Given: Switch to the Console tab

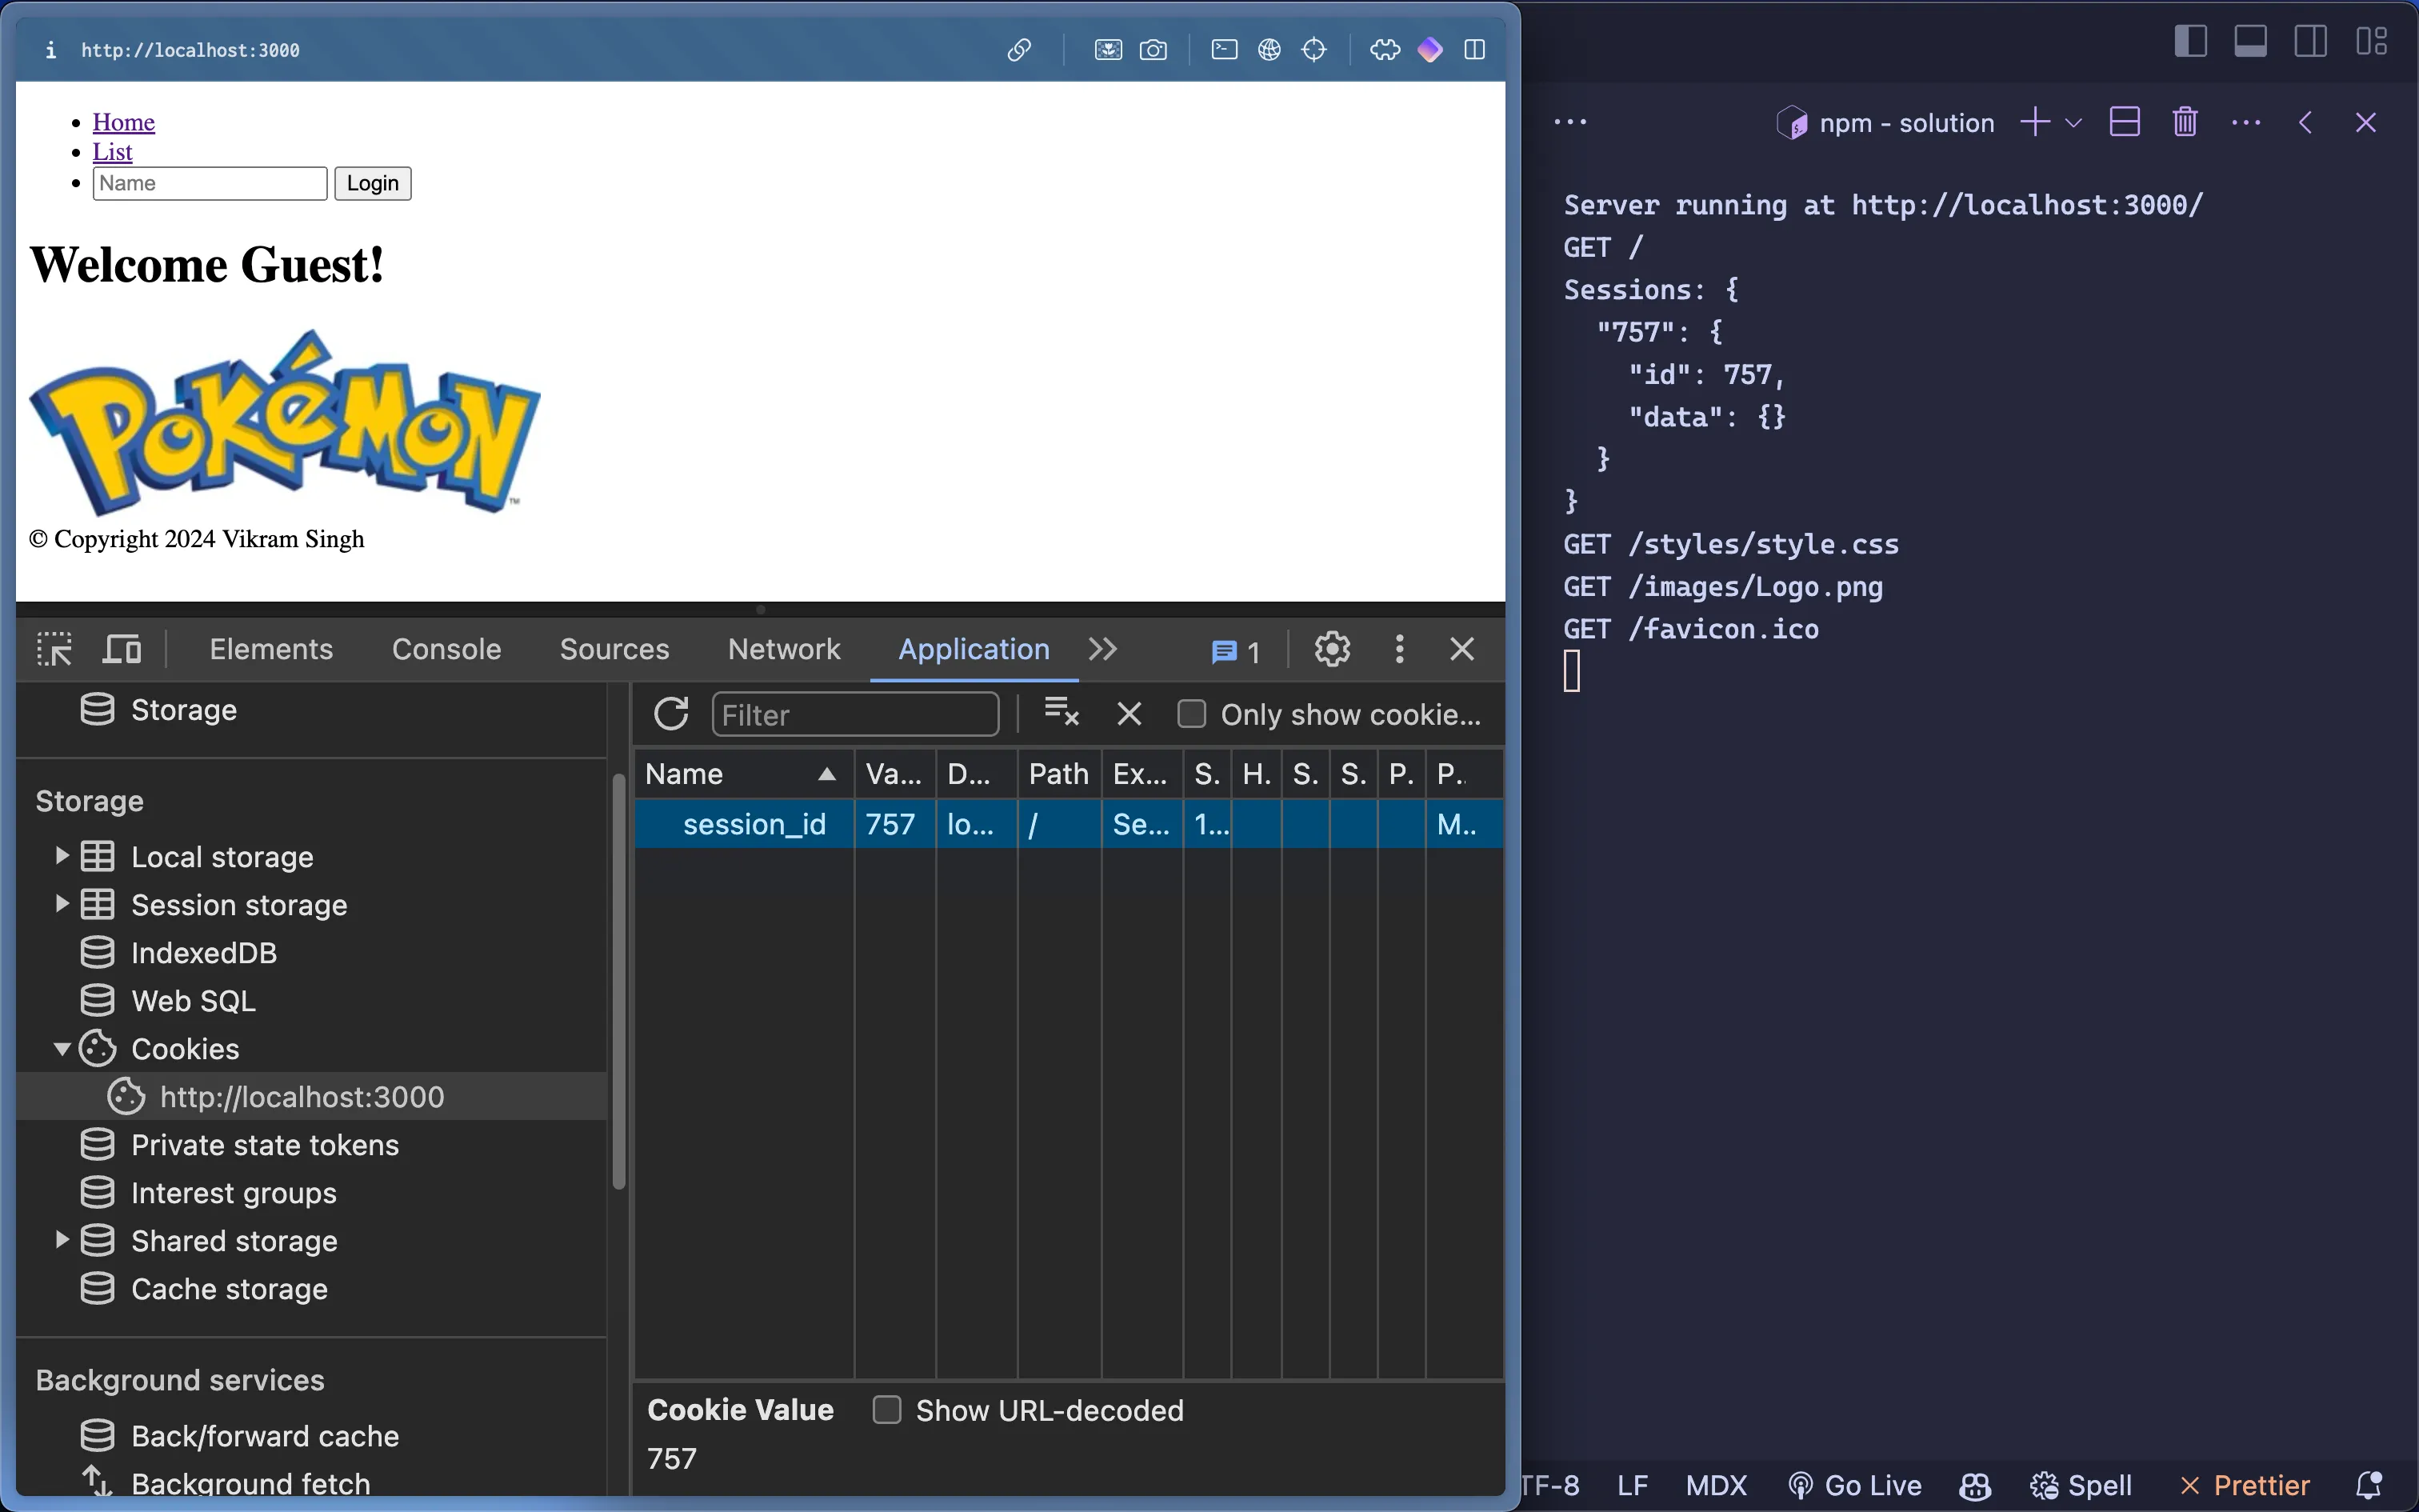Looking at the screenshot, I should coord(447,649).
